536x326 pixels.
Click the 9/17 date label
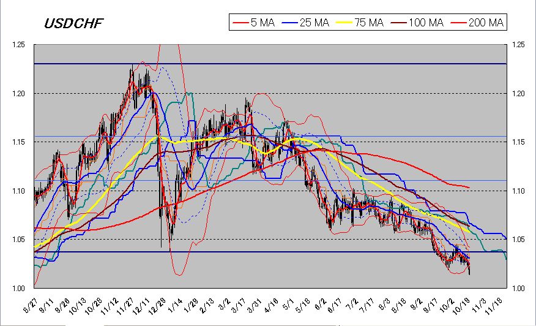click(x=430, y=305)
